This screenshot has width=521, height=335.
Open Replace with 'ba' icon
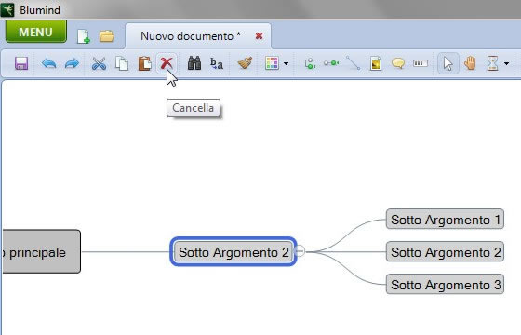(216, 63)
